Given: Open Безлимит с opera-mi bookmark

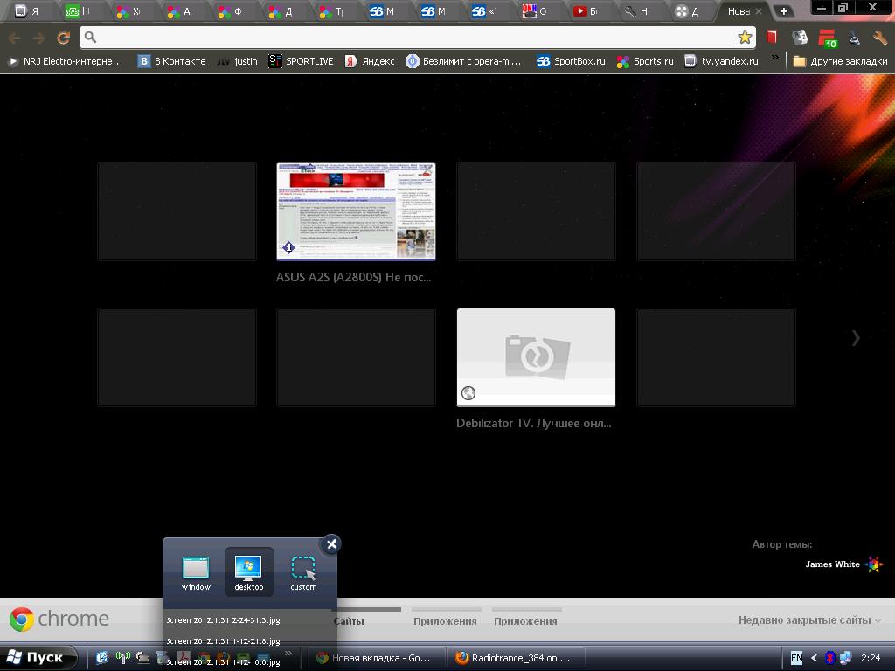Looking at the screenshot, I should [463, 61].
